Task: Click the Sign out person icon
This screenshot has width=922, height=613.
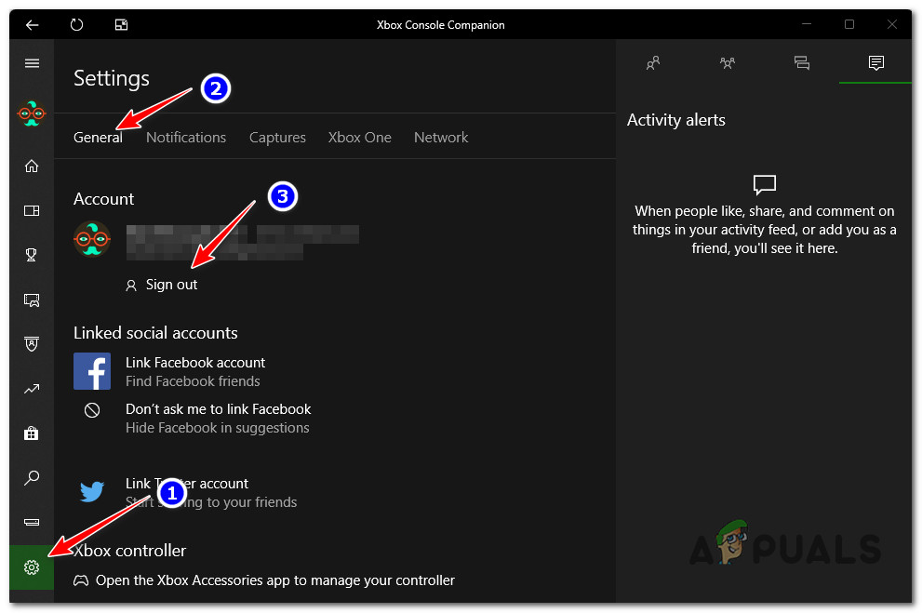Action: tap(131, 286)
